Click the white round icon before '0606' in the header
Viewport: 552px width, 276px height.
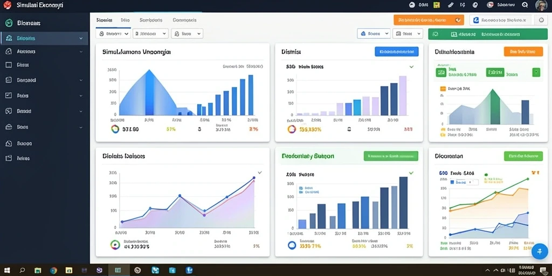pyautogui.click(x=412, y=5)
